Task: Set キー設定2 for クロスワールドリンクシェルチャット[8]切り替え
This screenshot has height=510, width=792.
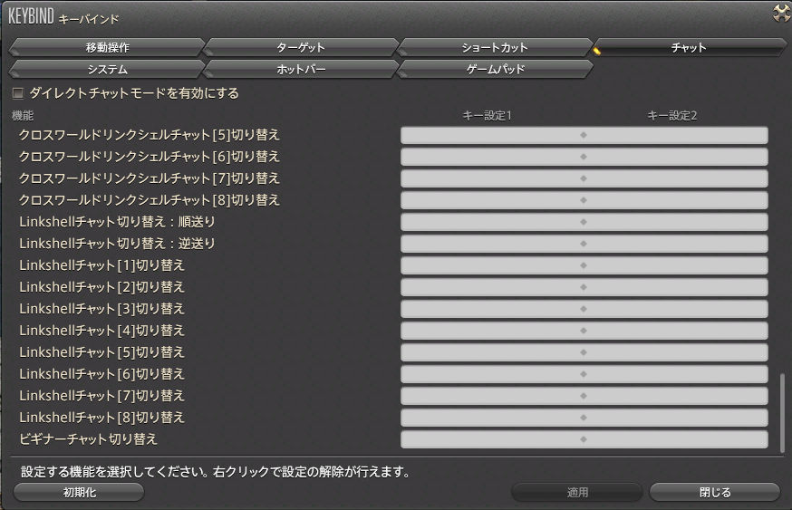Action: pyautogui.click(x=676, y=200)
